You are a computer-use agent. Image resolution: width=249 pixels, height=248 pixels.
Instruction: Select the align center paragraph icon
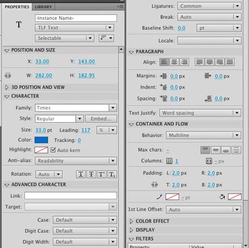174,62
